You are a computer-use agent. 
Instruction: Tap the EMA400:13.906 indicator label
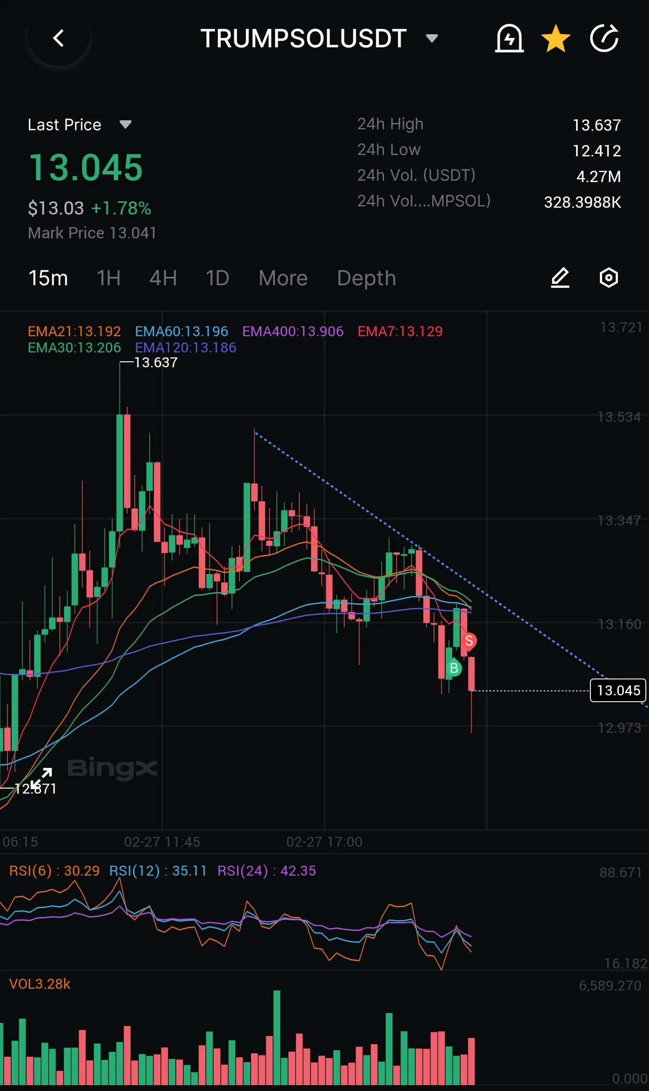pos(293,331)
